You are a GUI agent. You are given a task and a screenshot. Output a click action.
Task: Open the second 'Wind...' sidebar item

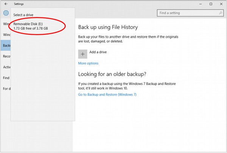(6, 35)
